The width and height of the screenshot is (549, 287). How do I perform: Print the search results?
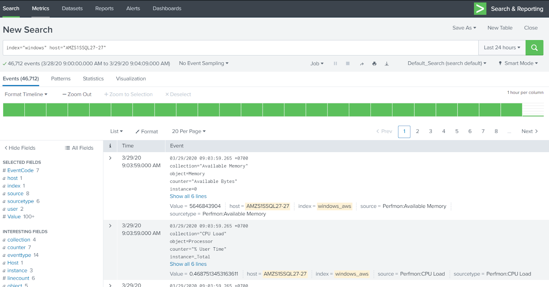coord(374,64)
